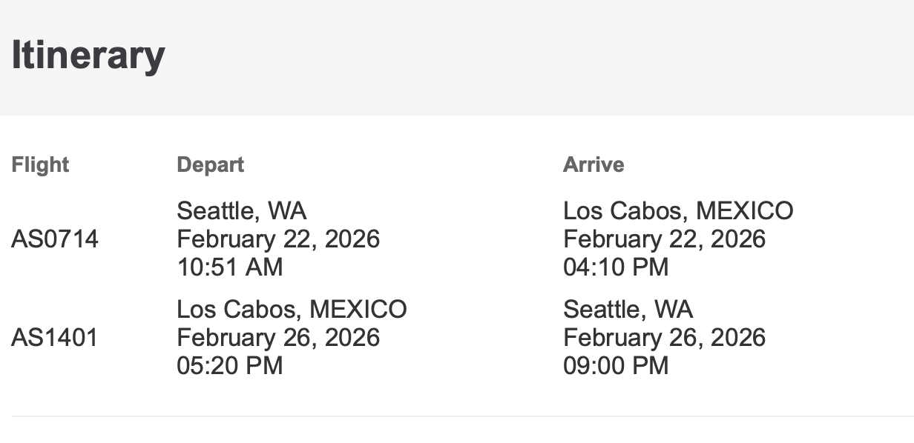Select the Depart column header
This screenshot has width=914, height=443.
210,164
